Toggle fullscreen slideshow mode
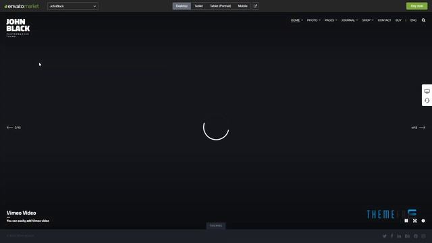The width and height of the screenshot is (432, 243). coord(415,221)
